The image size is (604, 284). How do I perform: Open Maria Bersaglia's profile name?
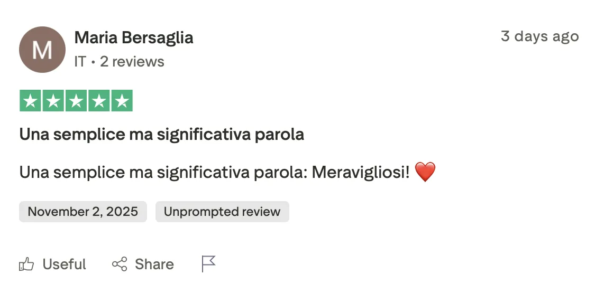click(x=134, y=37)
